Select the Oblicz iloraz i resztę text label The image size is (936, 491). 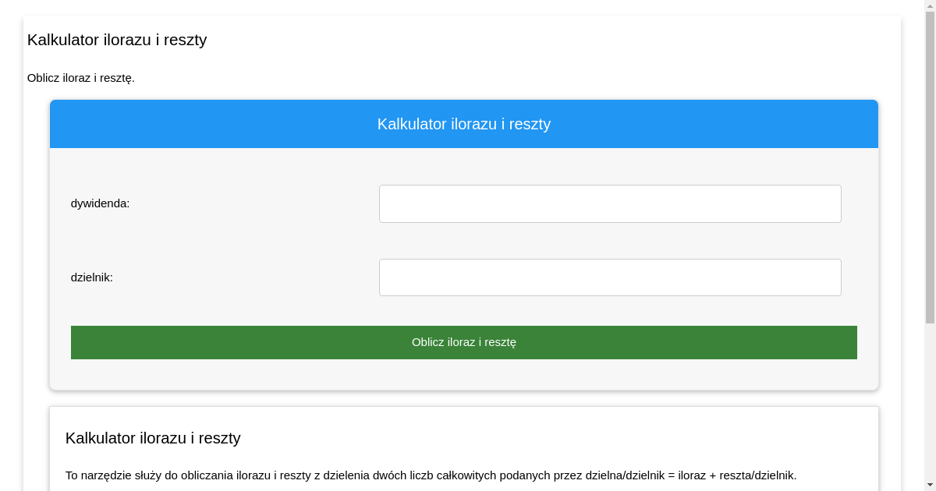464,341
